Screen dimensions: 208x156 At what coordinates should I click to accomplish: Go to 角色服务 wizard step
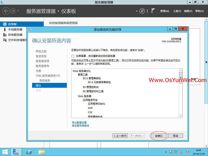45,81
